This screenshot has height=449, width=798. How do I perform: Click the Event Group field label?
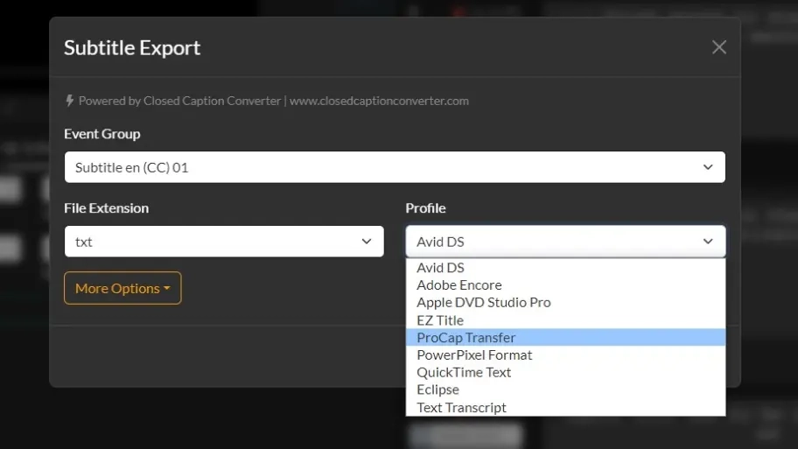(101, 134)
